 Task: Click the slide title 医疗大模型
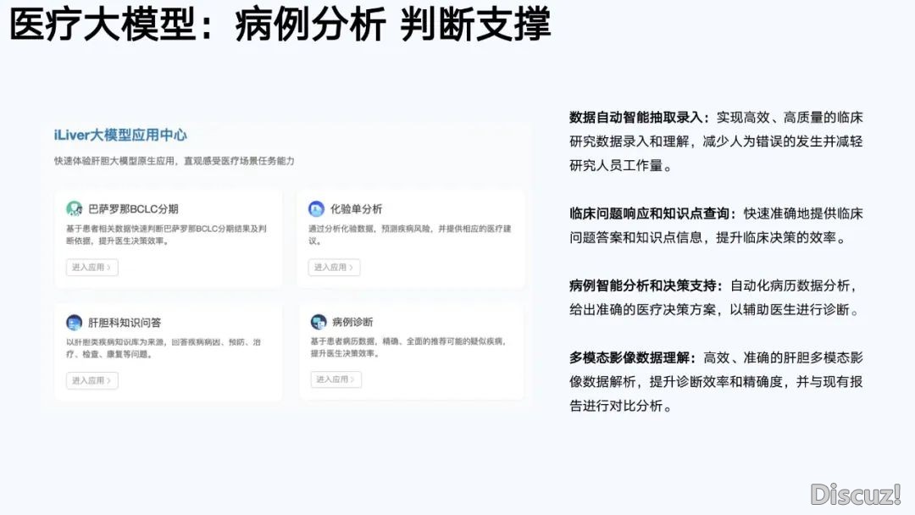tap(103, 25)
